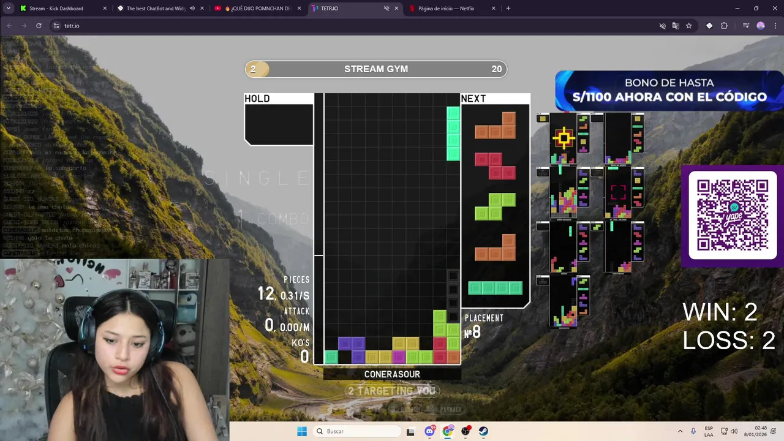Mute the ChatBot tab audio speaker icon
The height and width of the screenshot is (441, 784).
pos(192,9)
